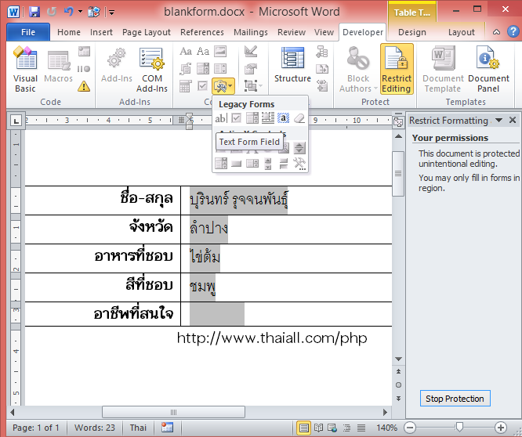Expand the Legacy Tools dropdown

223,85
